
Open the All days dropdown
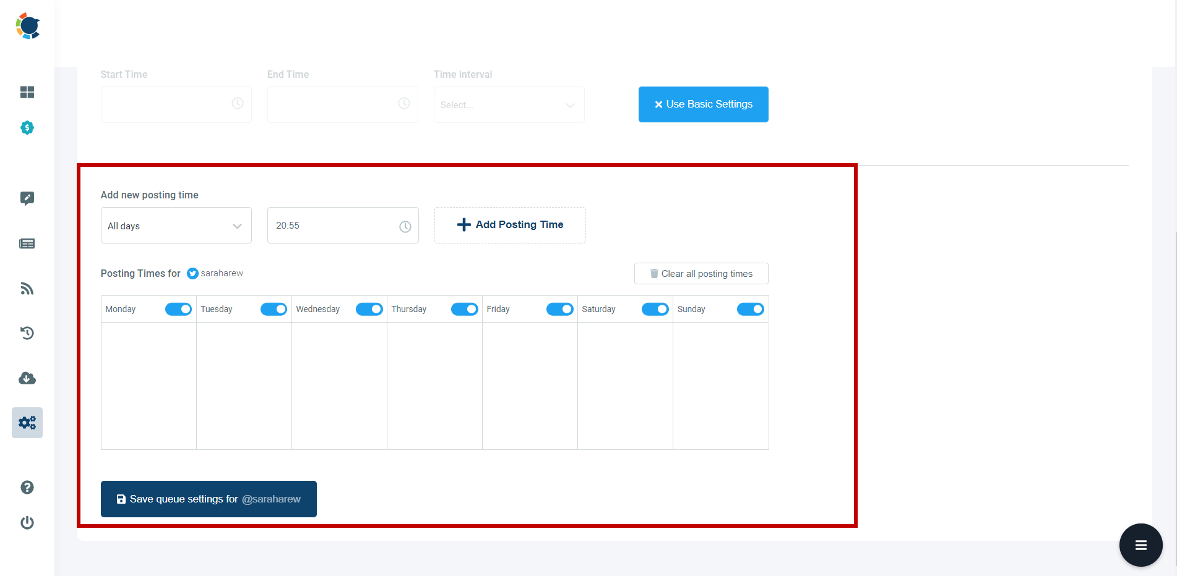176,225
